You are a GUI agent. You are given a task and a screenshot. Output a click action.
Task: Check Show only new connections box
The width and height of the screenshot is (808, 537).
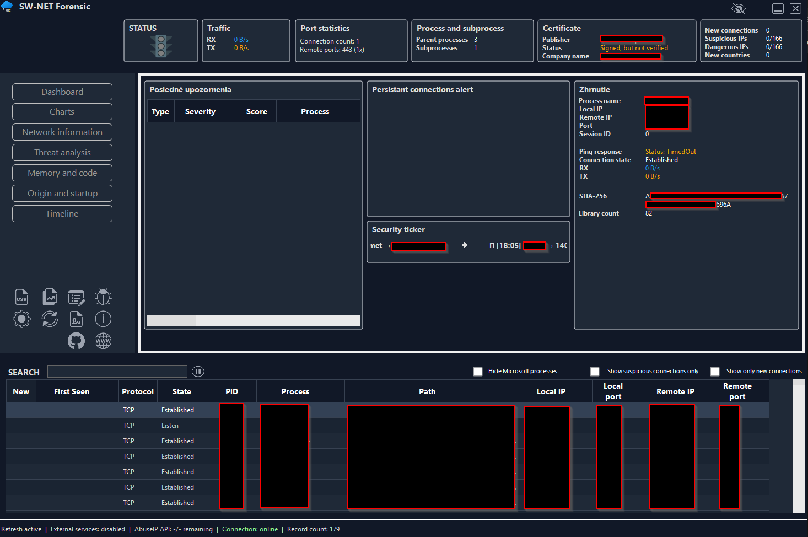point(715,372)
